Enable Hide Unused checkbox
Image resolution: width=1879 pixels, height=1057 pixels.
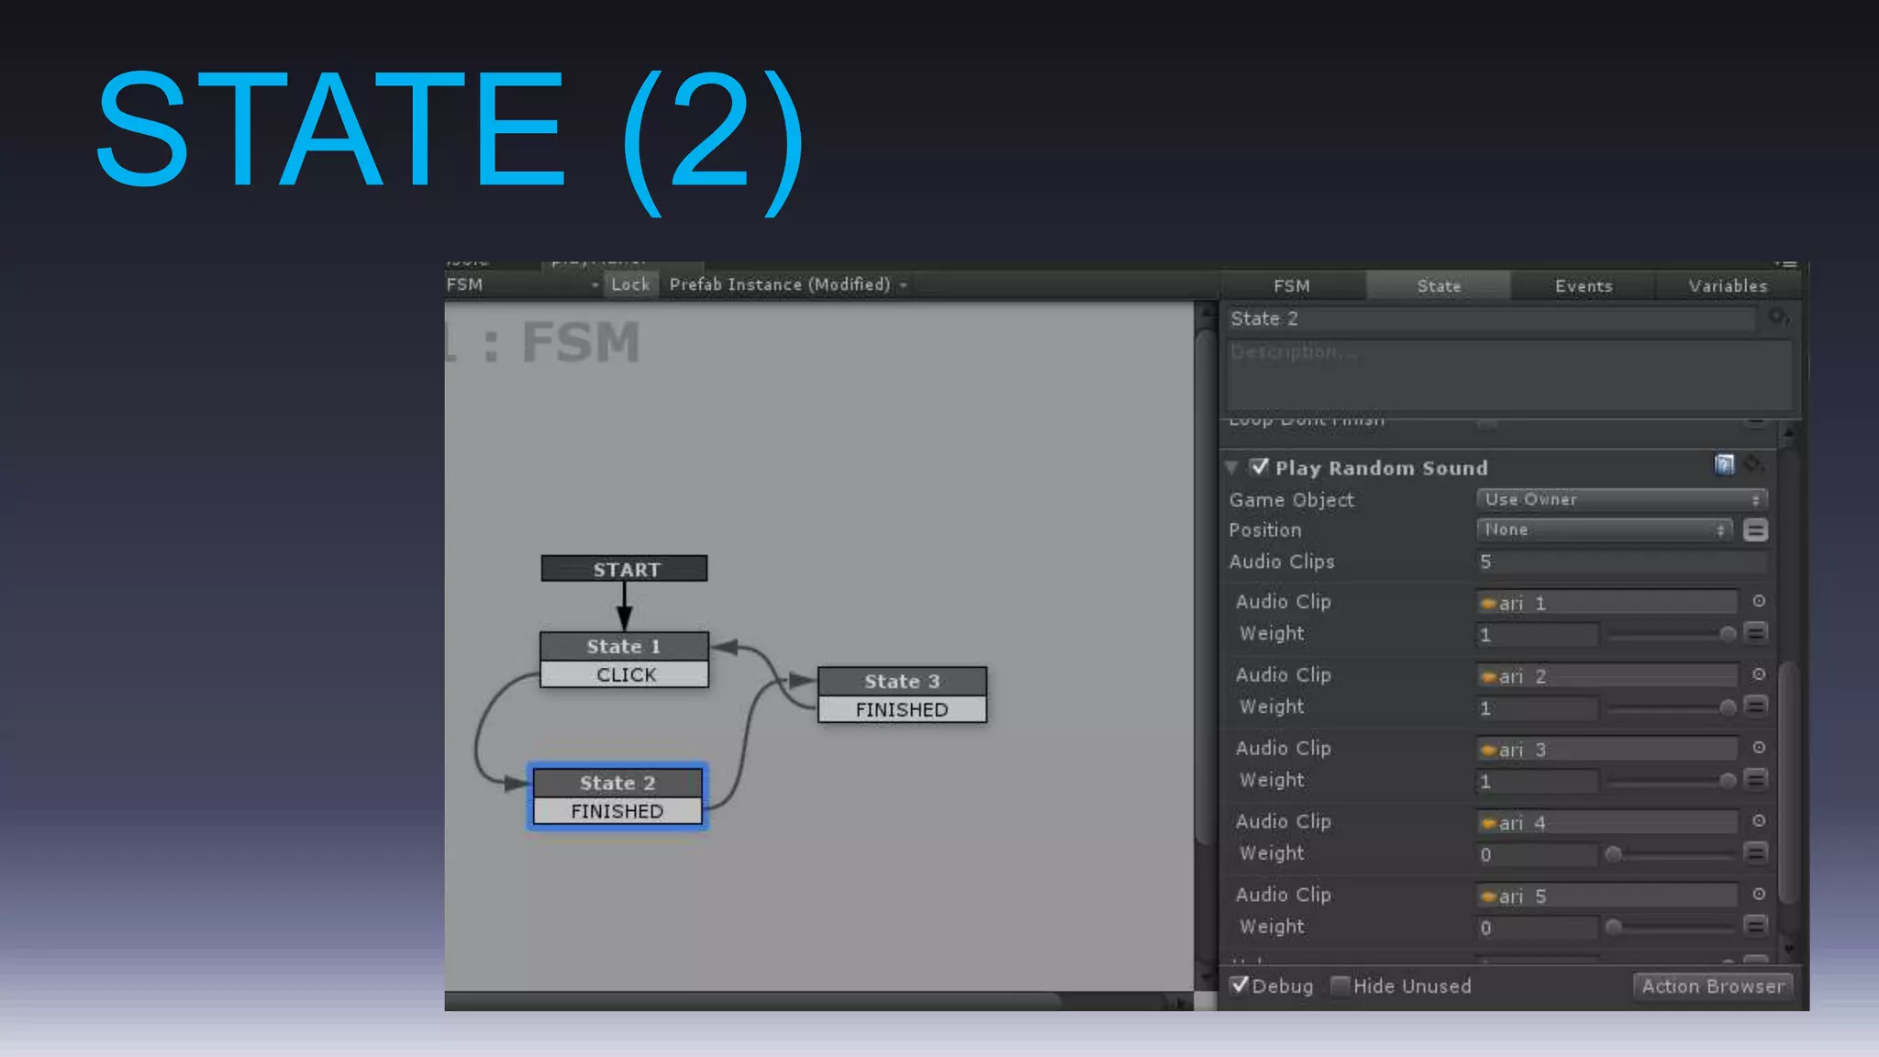1340,985
